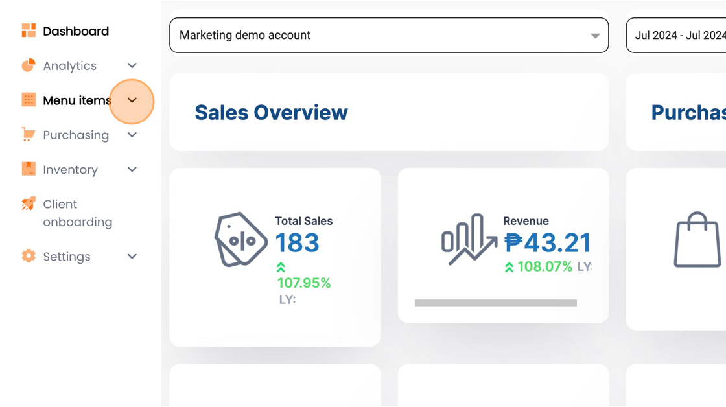The width and height of the screenshot is (726, 407).
Task: Click the Analytics pie chart icon
Action: [x=29, y=65]
